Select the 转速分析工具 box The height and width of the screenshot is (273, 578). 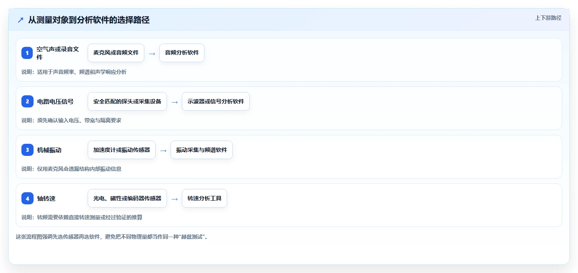coord(205,198)
